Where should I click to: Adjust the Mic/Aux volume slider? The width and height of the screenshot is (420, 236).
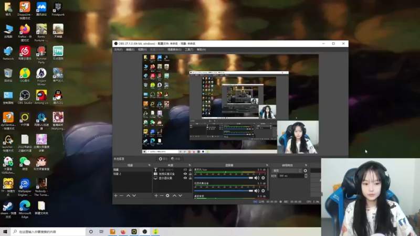pos(224,178)
